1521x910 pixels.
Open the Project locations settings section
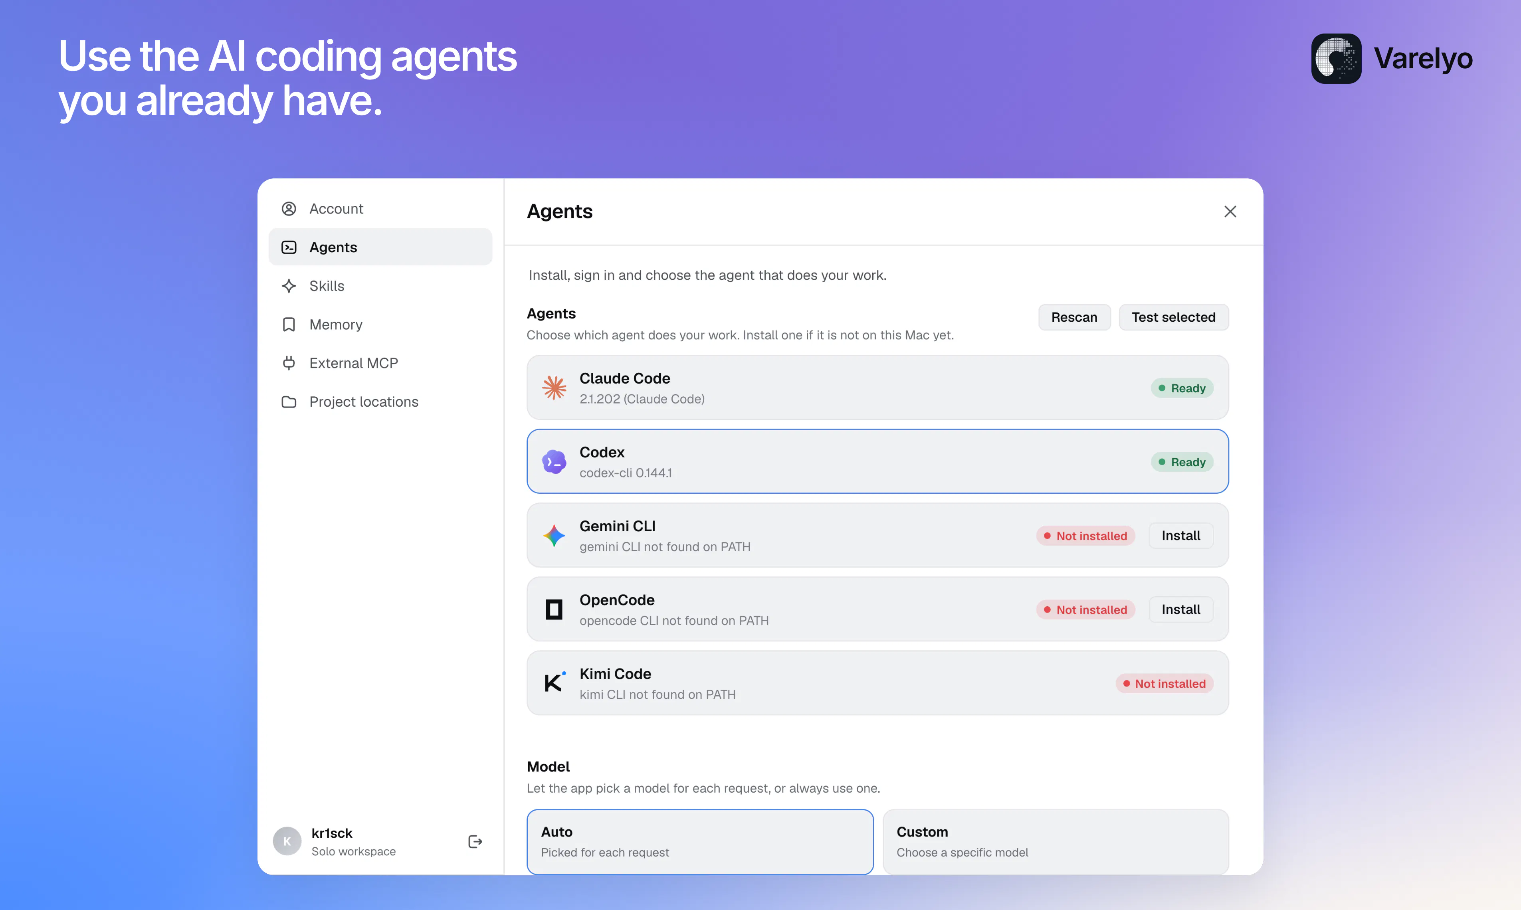tap(380, 402)
